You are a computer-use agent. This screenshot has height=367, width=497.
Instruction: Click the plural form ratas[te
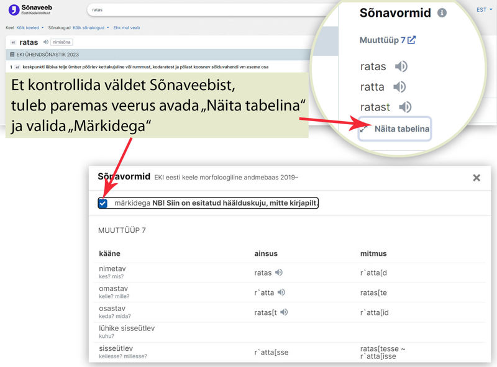pyautogui.click(x=373, y=293)
